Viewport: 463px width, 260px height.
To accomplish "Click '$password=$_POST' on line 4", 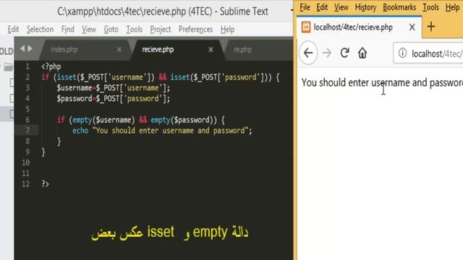I will [88, 98].
